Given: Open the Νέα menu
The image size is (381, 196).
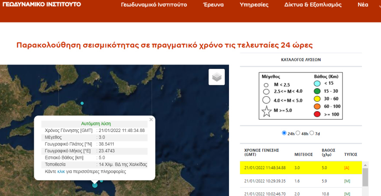Looking at the screenshot, I should [x=363, y=5].
